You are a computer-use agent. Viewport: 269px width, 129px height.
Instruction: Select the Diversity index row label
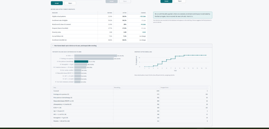[x=56, y=32]
